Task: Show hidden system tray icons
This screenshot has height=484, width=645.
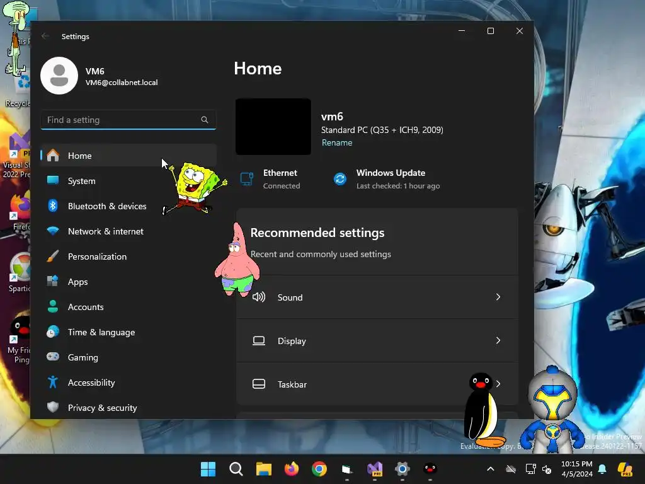Action: [x=490, y=469]
